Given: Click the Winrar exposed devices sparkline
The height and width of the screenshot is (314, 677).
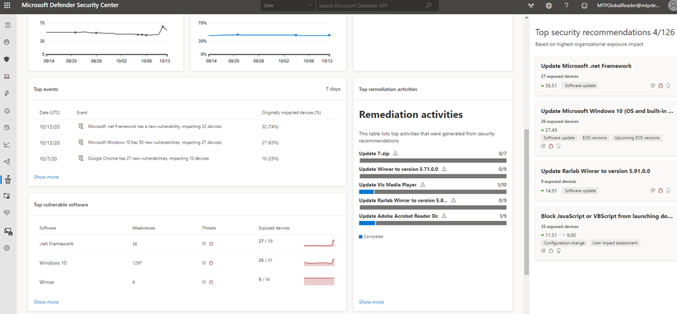Looking at the screenshot, I should pyautogui.click(x=319, y=281).
